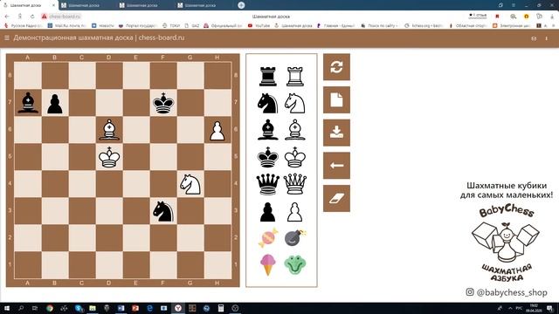Viewport: 559px width, 314px height.
Task: Pick the white king from the piece palette
Action: 295,157
